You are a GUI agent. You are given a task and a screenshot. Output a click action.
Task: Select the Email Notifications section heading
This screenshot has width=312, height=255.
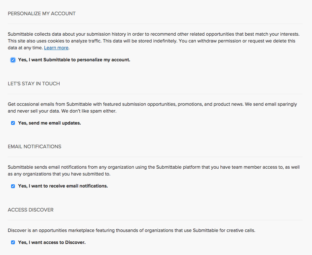[34, 147]
